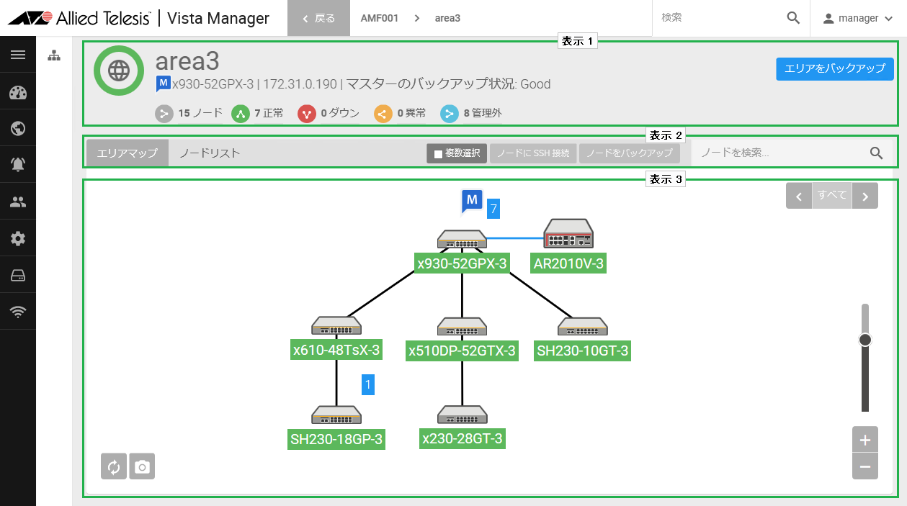907x506 pixels.
Task: Select the SH230-18GP-3 switch icon
Action: [x=336, y=415]
